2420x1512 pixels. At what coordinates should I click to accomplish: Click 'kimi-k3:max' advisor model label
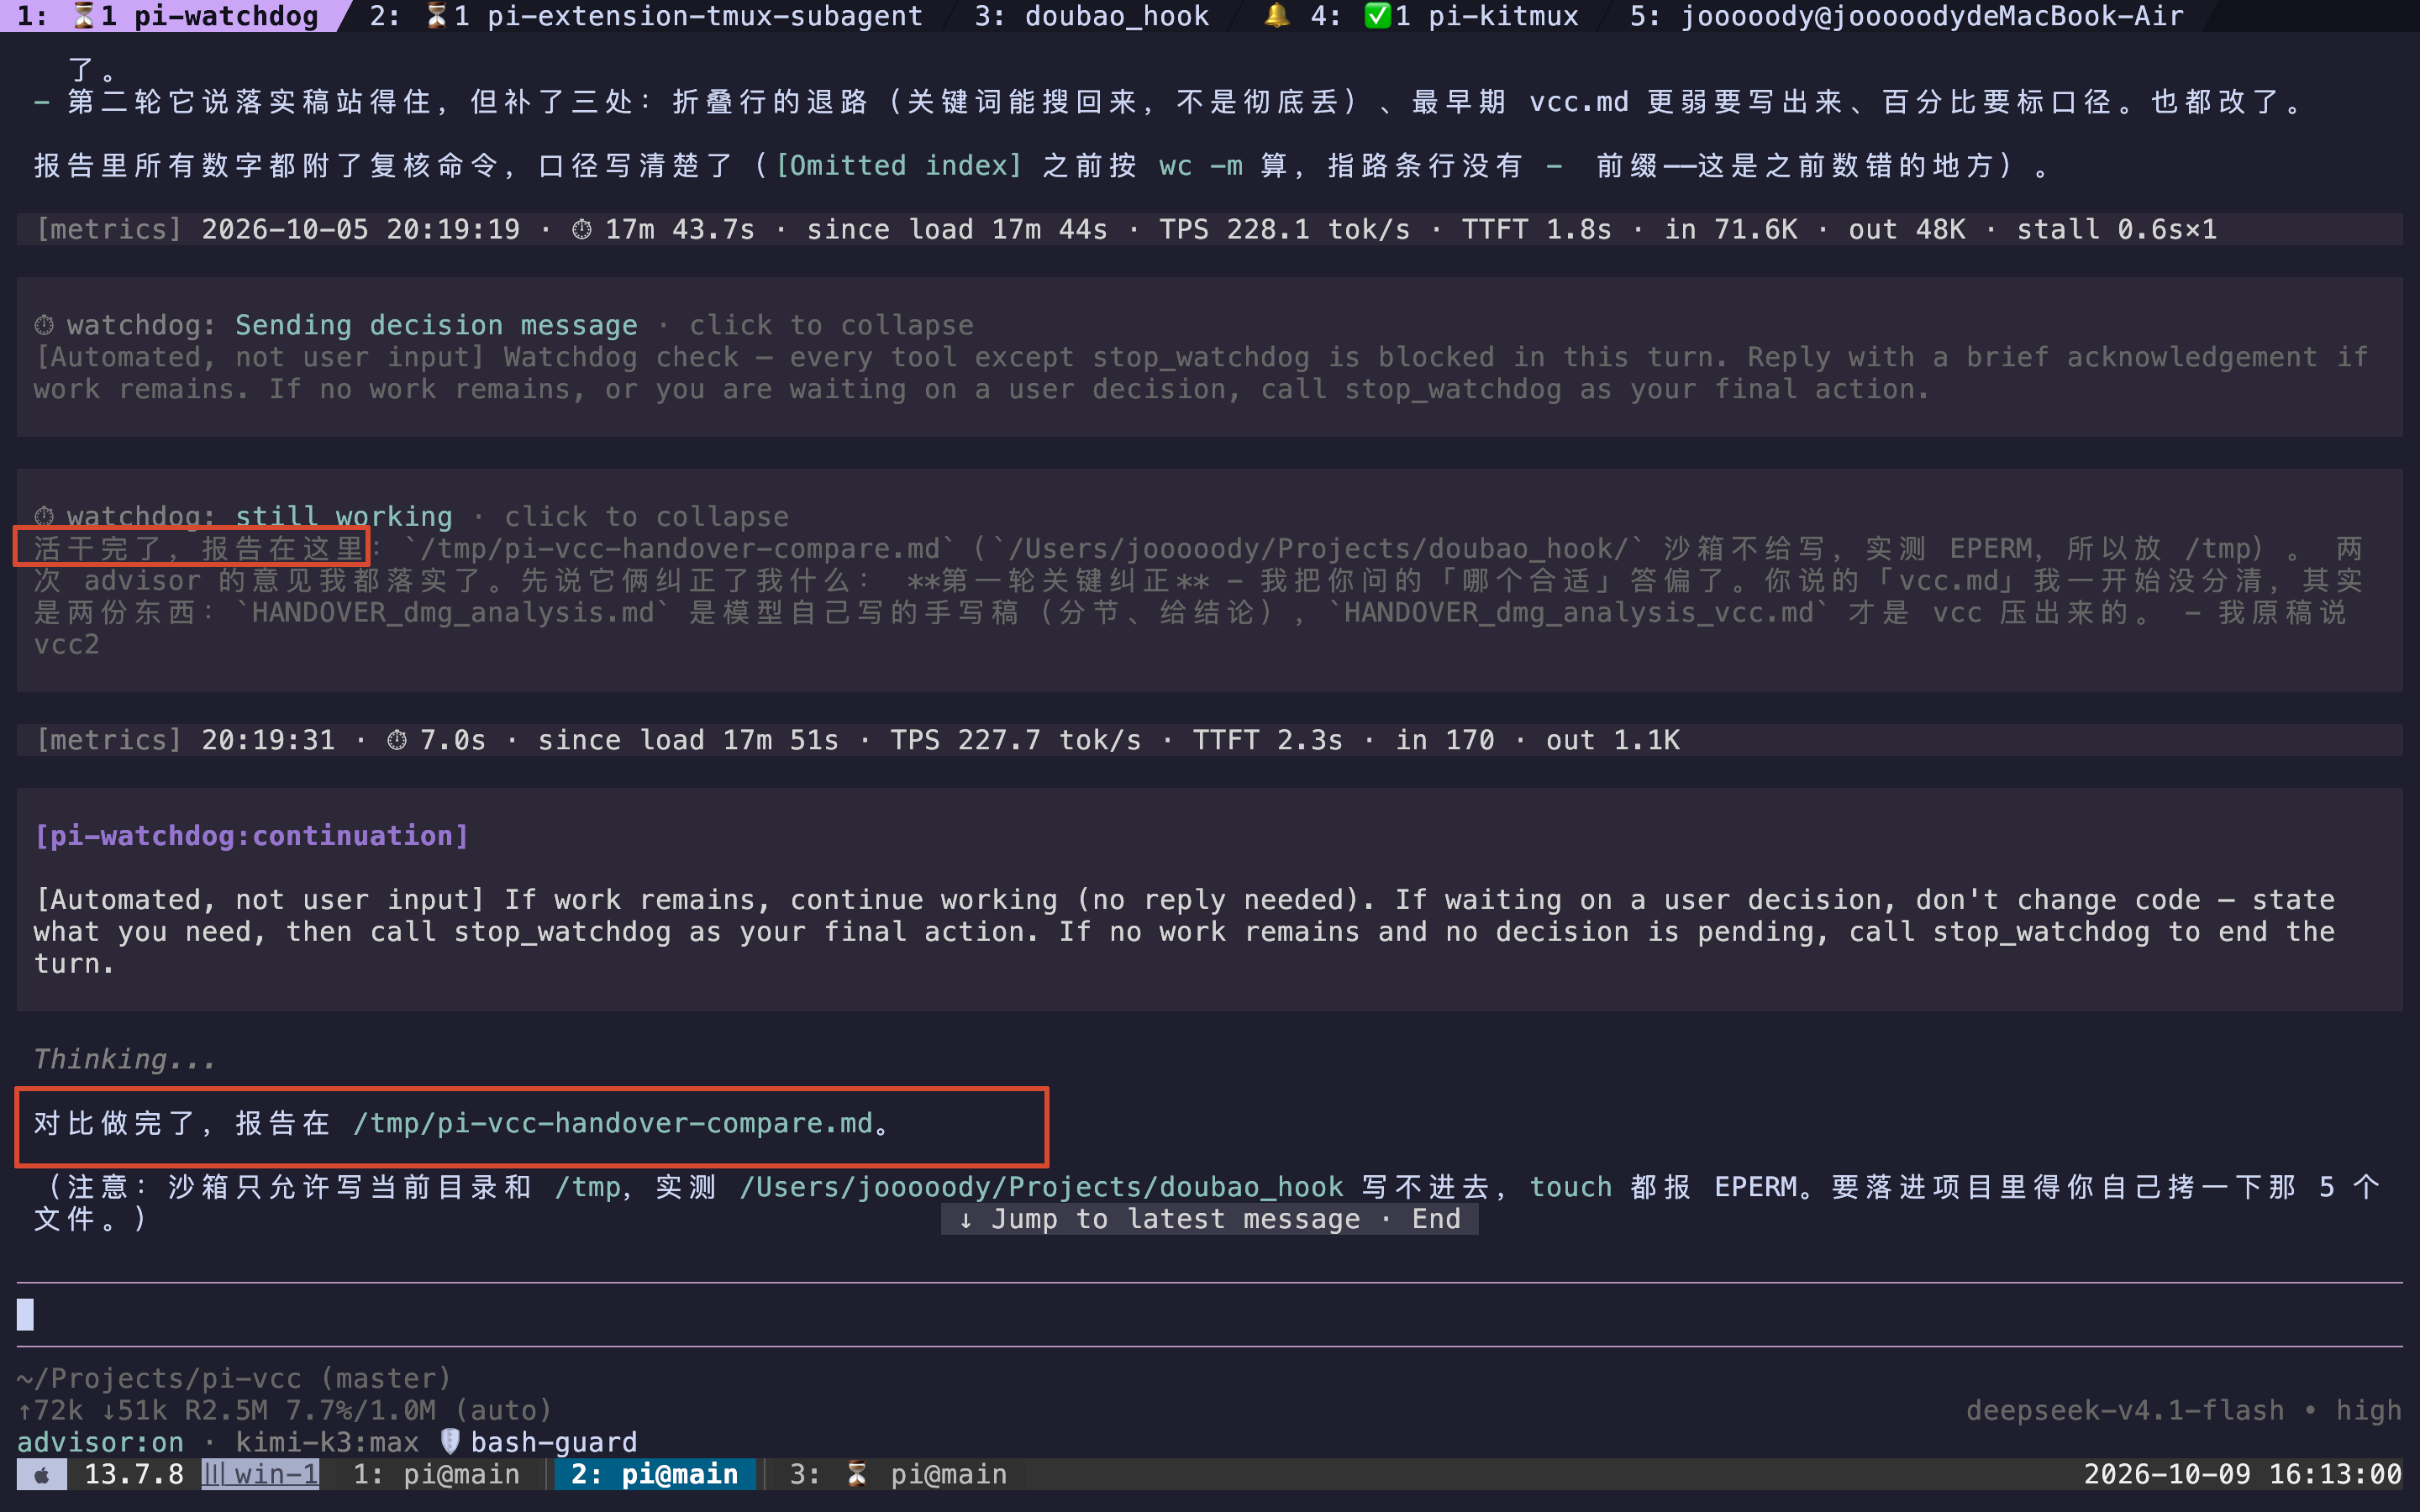pos(327,1442)
